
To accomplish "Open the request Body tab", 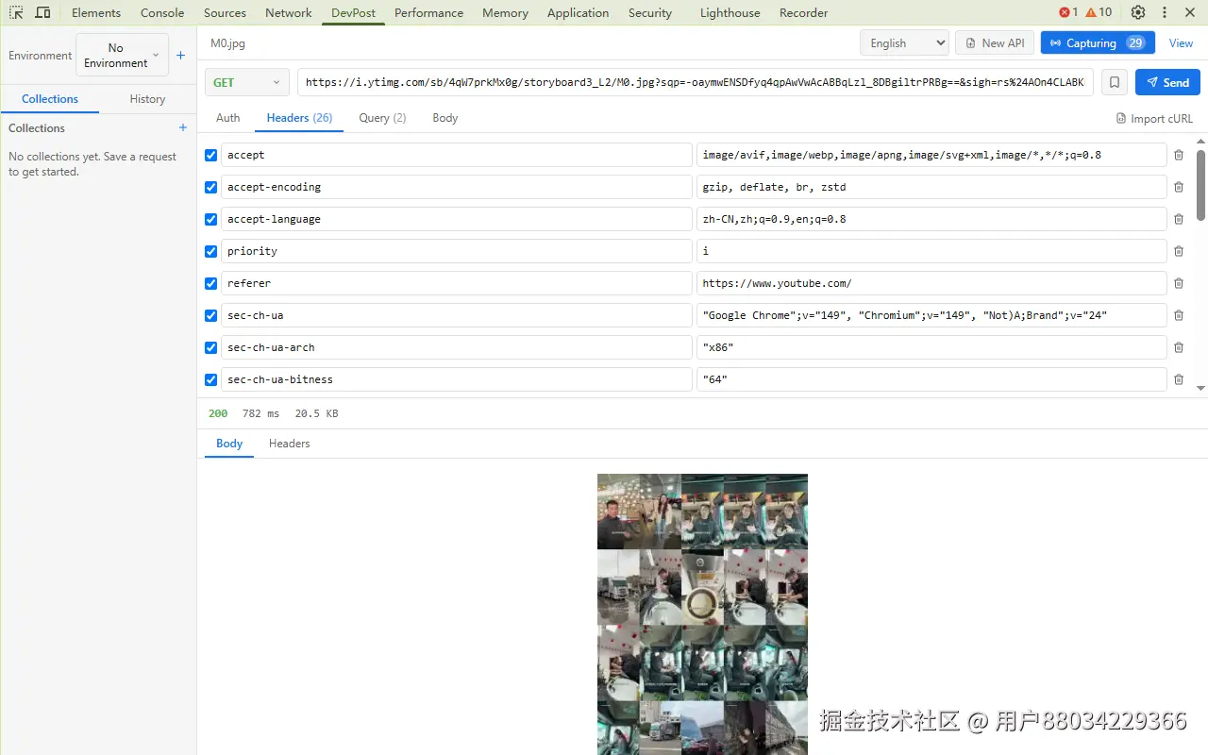I will pyautogui.click(x=445, y=118).
